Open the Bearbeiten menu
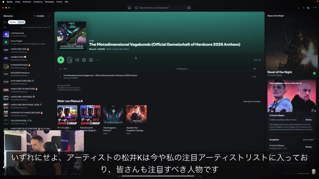Viewport: 319px width, 179px height. coord(27,2)
